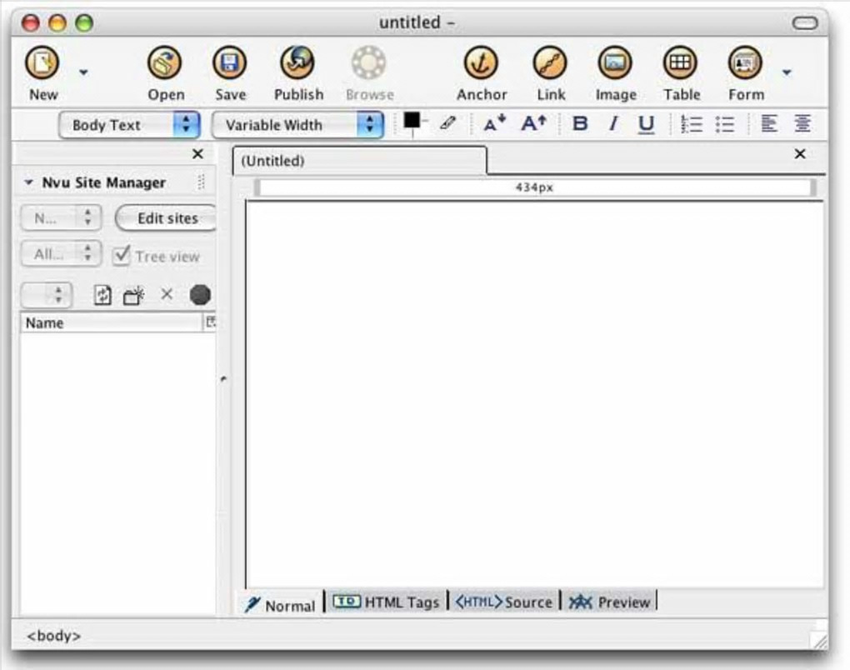Viewport: 850px width, 670px height.
Task: Open the site selection dropdown labeled N...
Action: pos(61,217)
